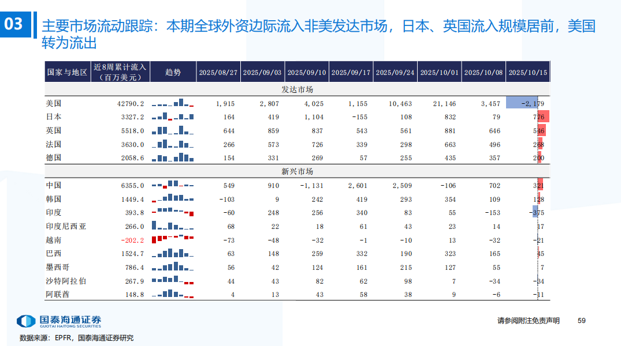Click the 2025/10/15 date header
Screen dimensions: 621x346
(x=528, y=72)
